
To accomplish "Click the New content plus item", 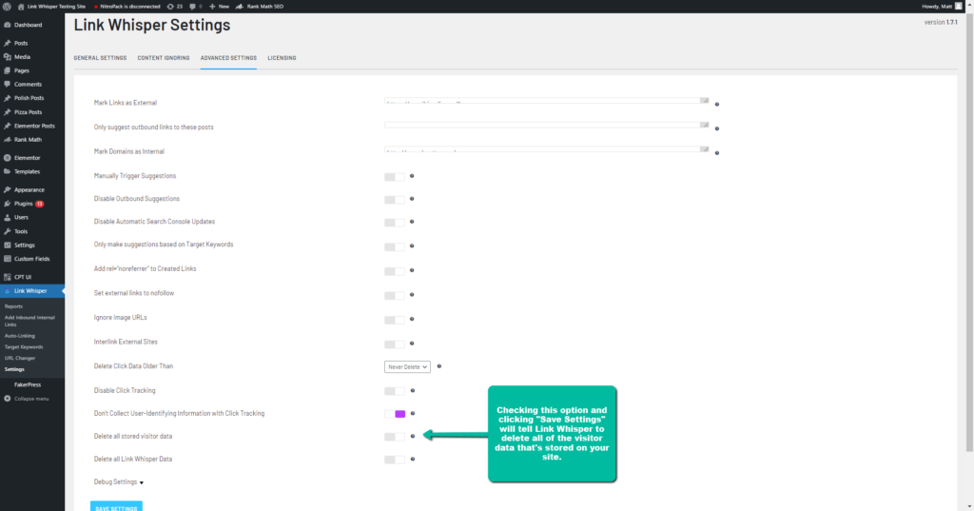I will click(220, 7).
